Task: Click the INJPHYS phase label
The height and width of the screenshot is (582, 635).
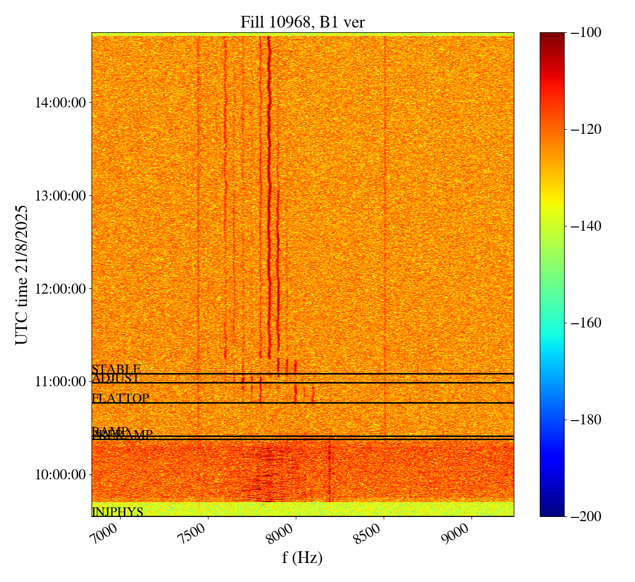Action: click(x=117, y=512)
